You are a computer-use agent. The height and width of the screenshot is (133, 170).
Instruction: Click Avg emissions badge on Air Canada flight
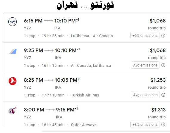point(145,65)
